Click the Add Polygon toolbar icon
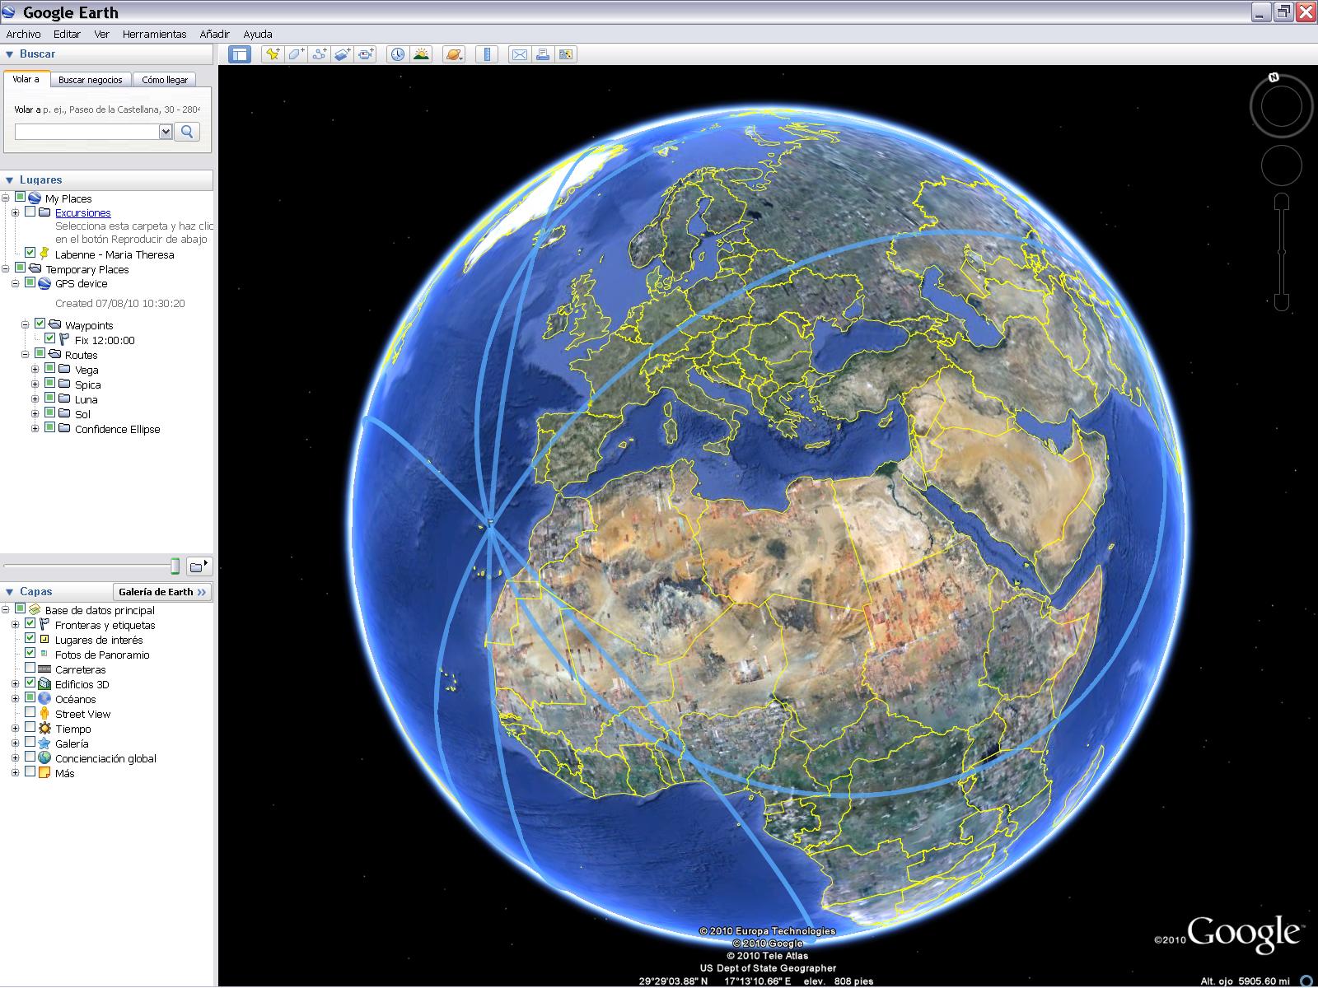Image resolution: width=1318 pixels, height=988 pixels. point(297,54)
